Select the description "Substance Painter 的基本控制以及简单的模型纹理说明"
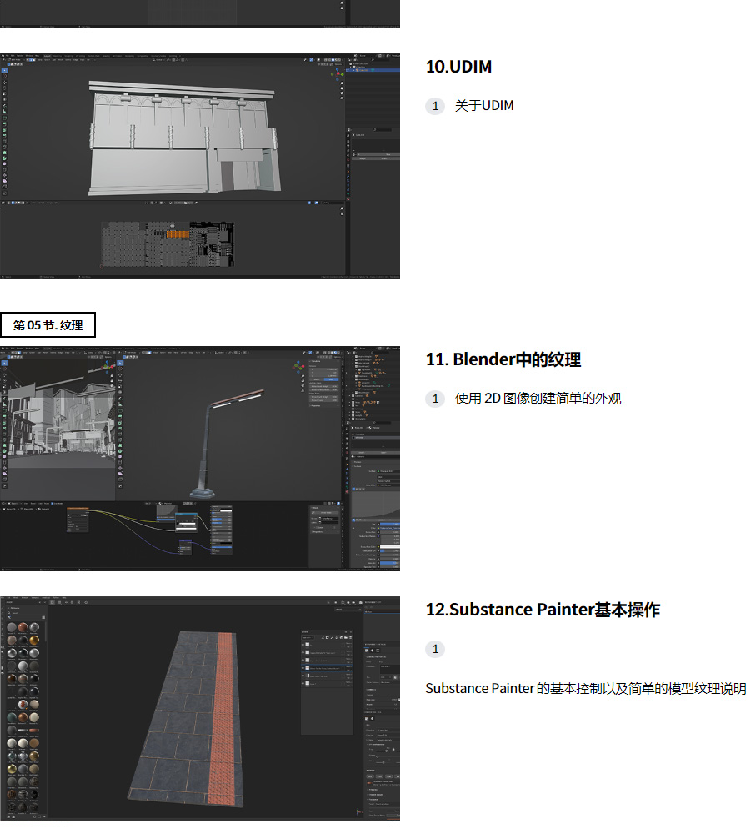Image resolution: width=751 pixels, height=834 pixels. click(x=586, y=688)
